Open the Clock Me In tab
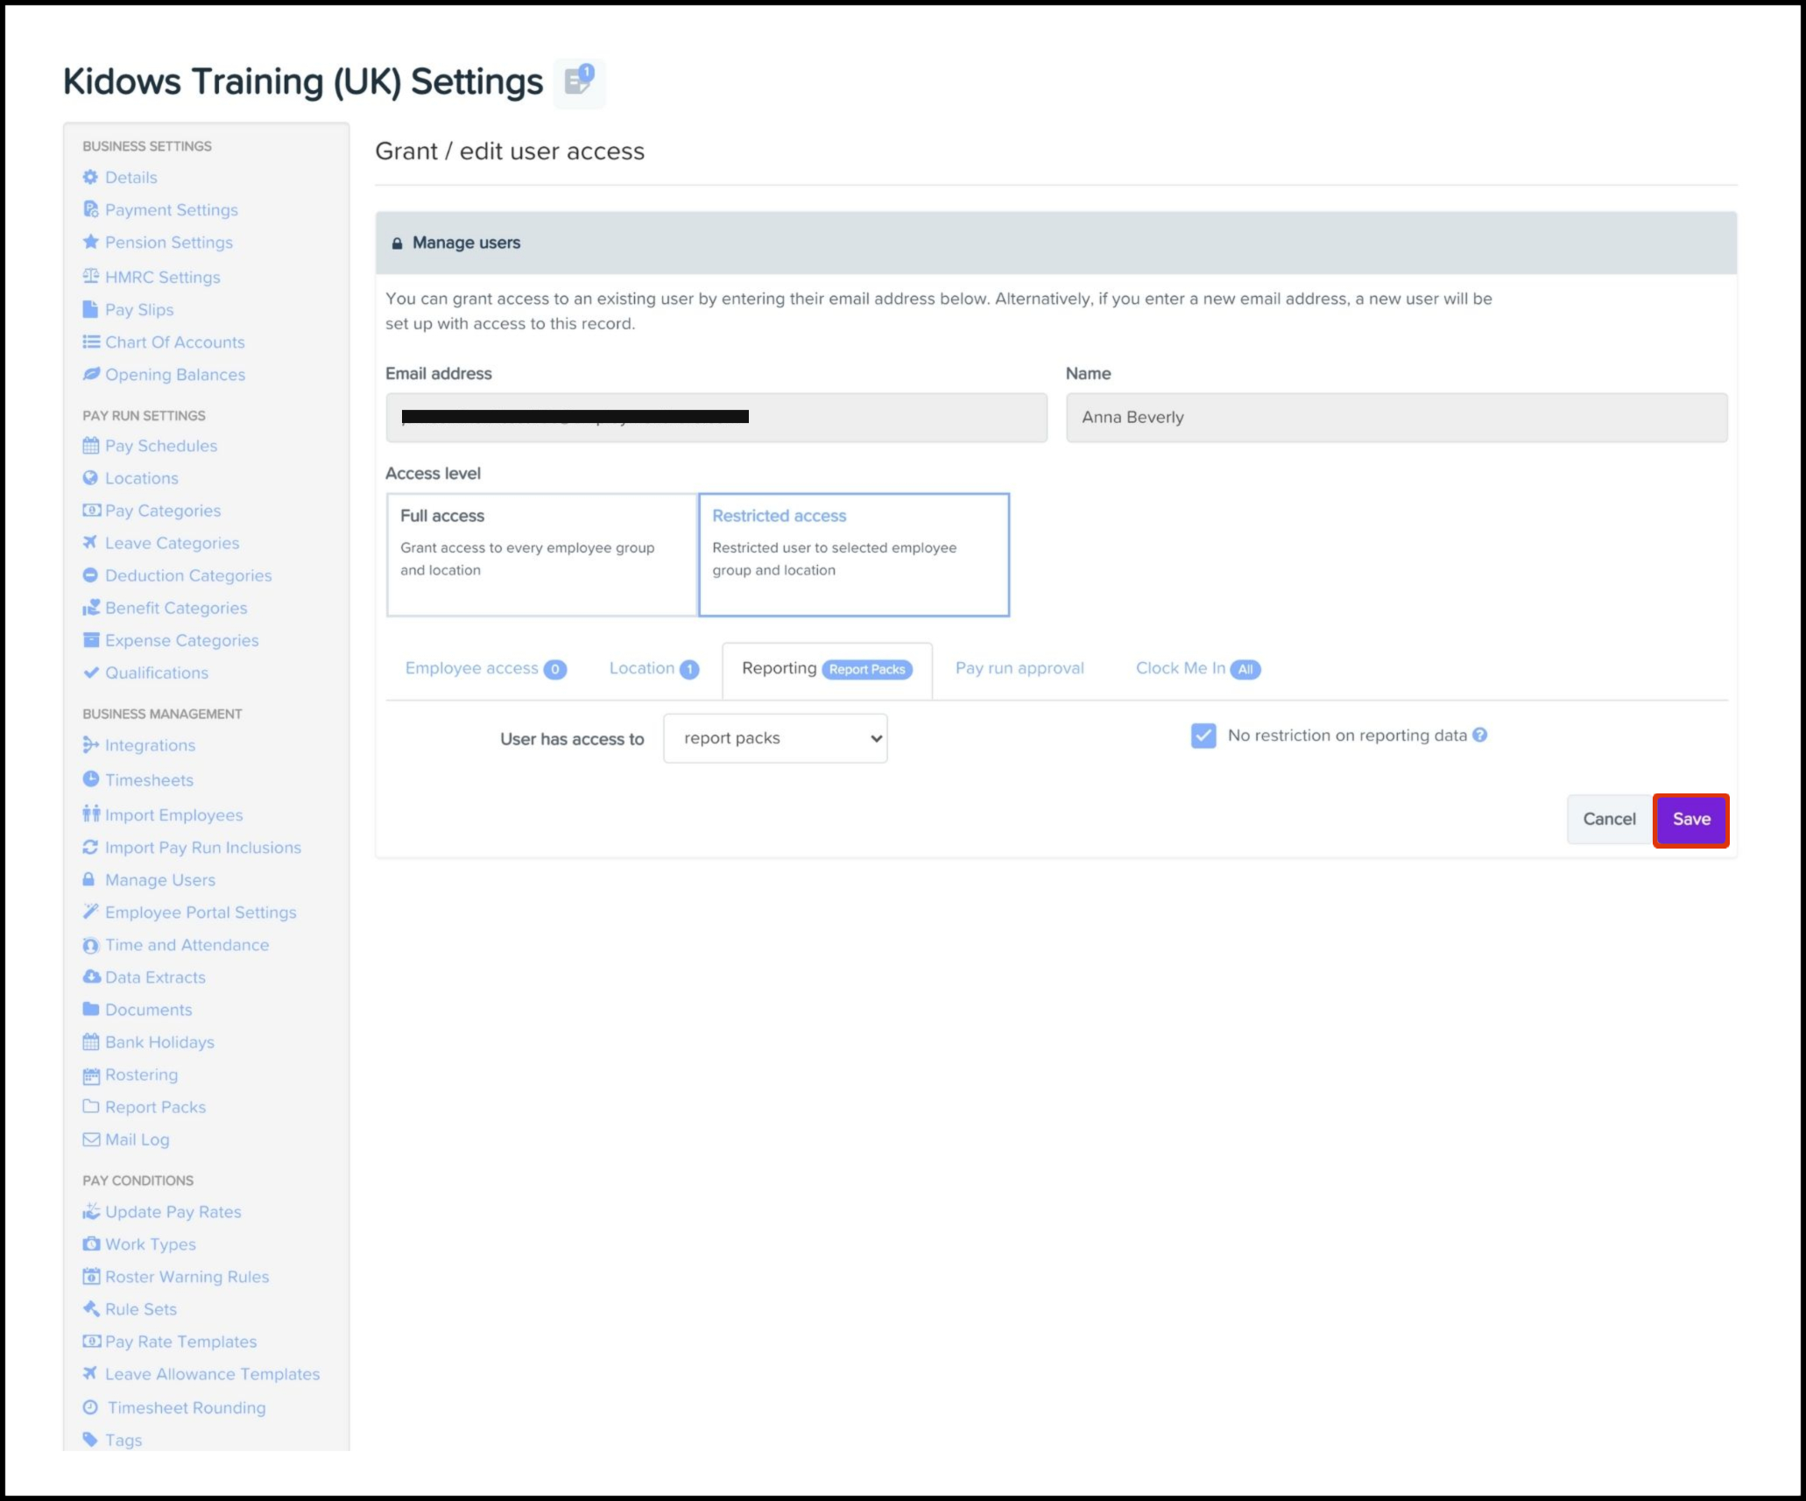Screen dimensions: 1806x1501 1197,669
